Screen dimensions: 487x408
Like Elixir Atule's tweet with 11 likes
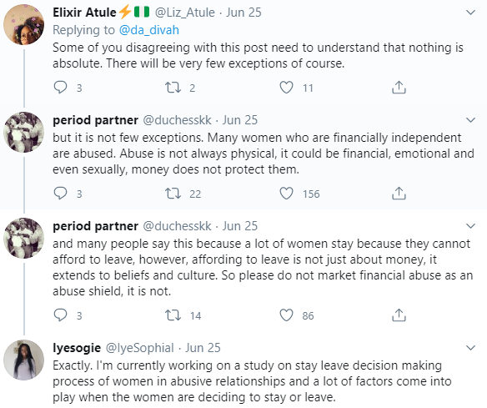coord(286,88)
